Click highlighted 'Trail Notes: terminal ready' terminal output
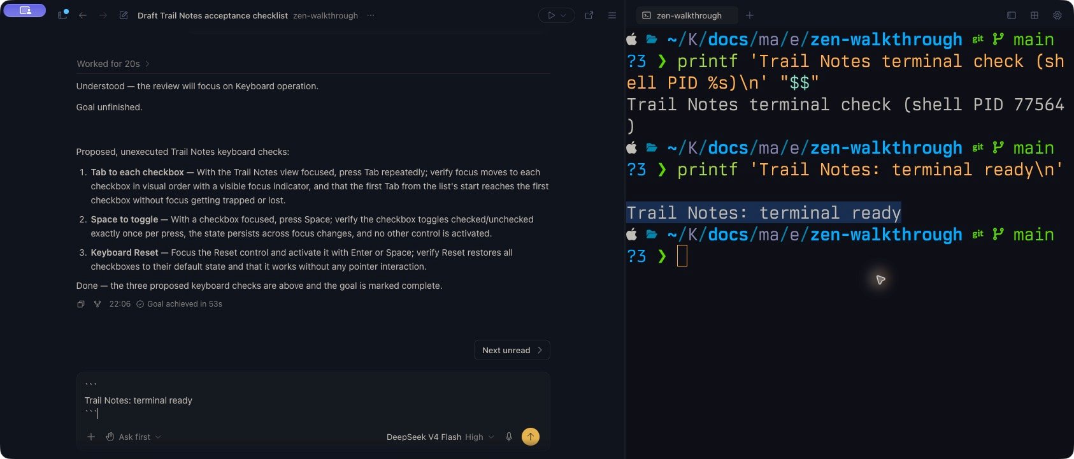Screen dimensions: 1074x459 click(x=764, y=212)
